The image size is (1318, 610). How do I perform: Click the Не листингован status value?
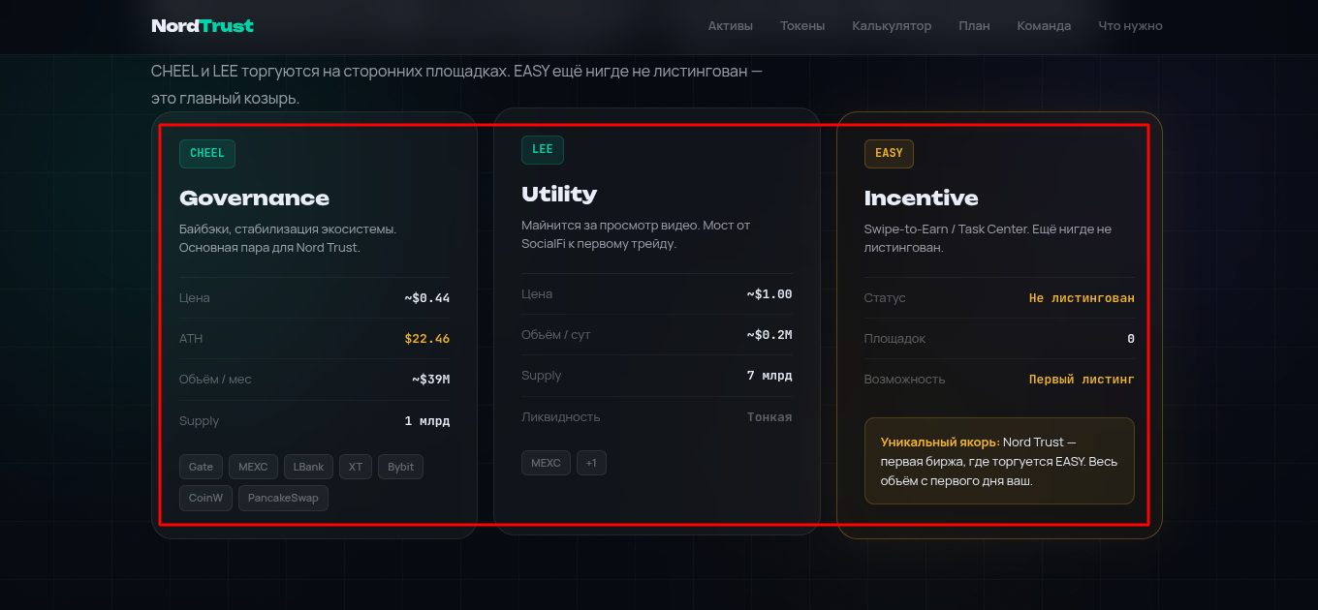tap(1082, 298)
